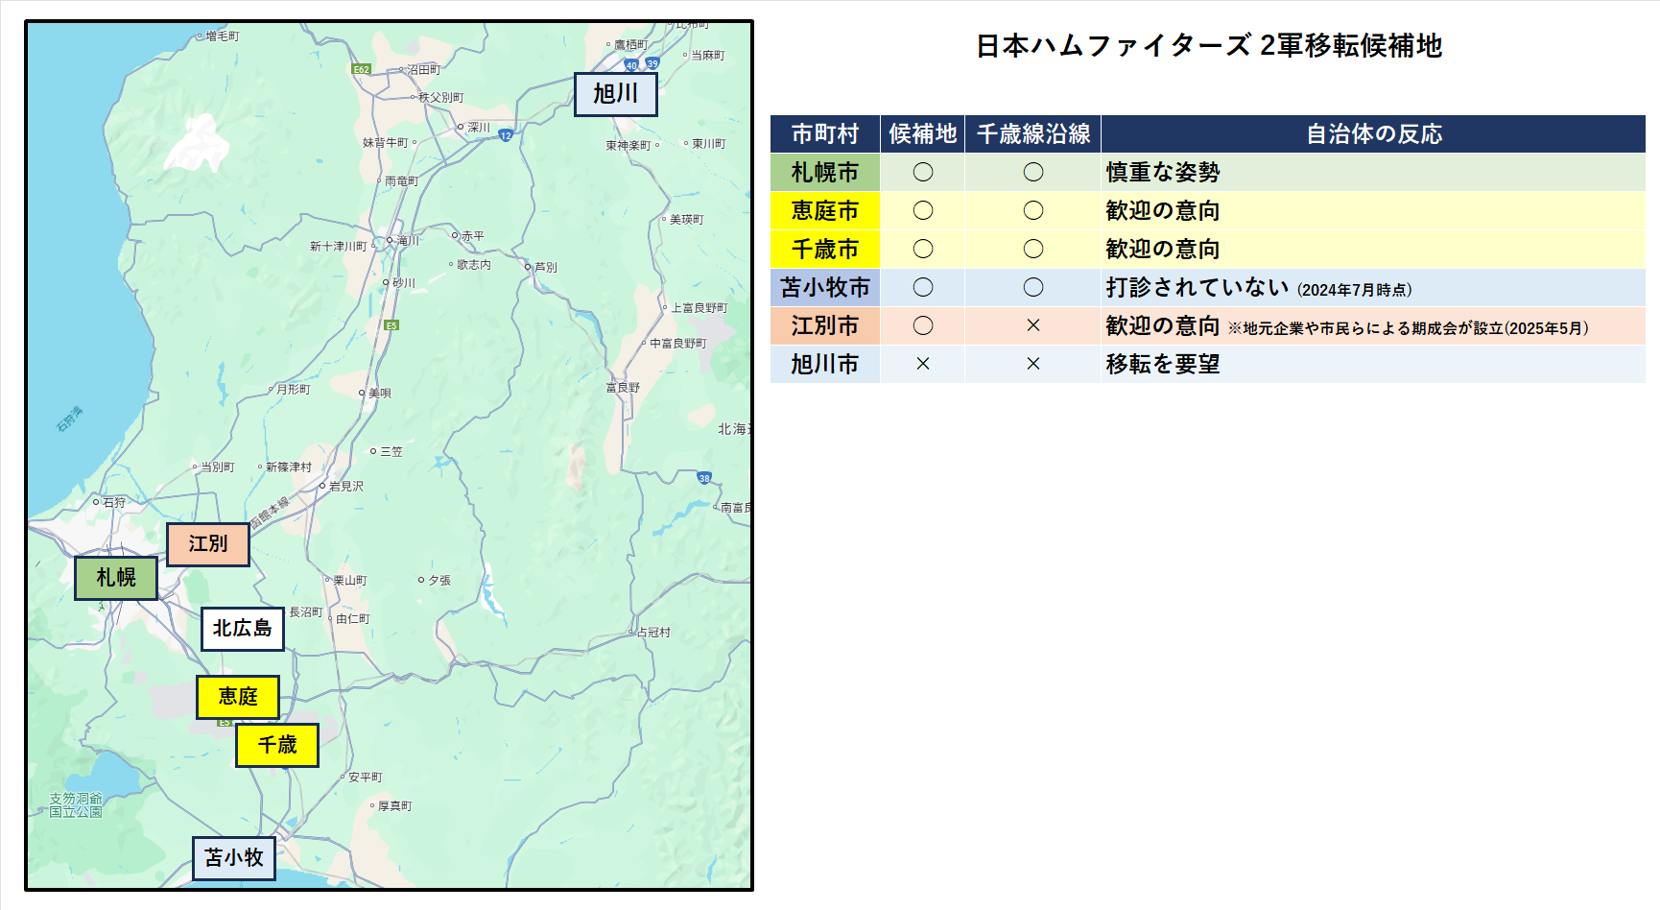Click 歓迎の意向 in the 千歳市 row
Screen dimensions: 1660x910
click(x=1163, y=249)
